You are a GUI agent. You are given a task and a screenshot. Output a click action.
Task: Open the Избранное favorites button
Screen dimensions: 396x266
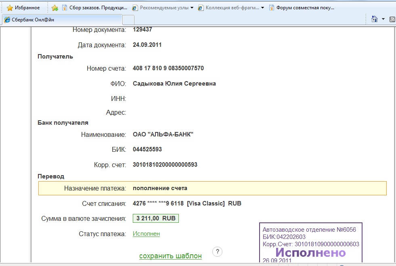click(x=23, y=8)
